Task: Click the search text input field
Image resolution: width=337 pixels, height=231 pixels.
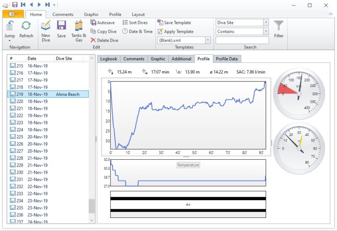Action: pyautogui.click(x=242, y=40)
